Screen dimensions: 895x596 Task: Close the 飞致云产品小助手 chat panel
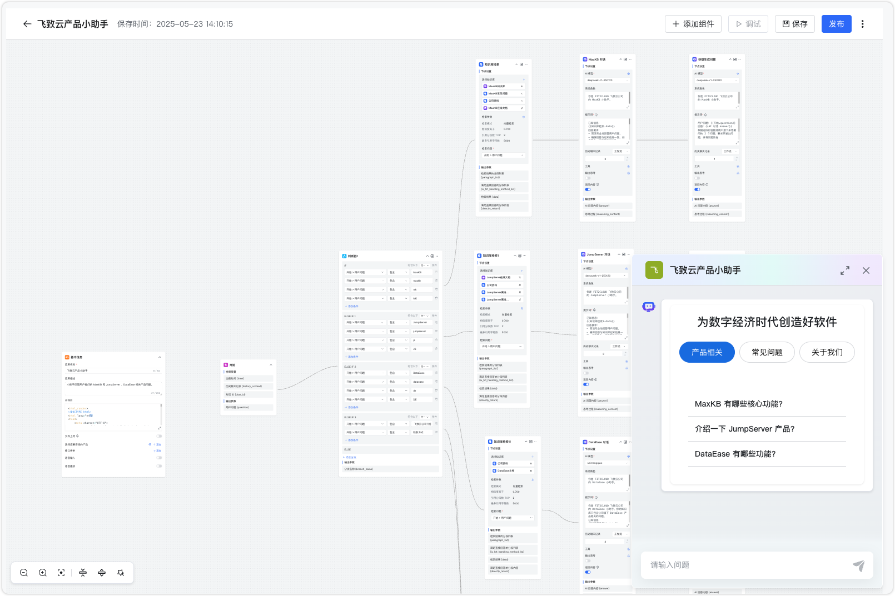[x=866, y=271]
